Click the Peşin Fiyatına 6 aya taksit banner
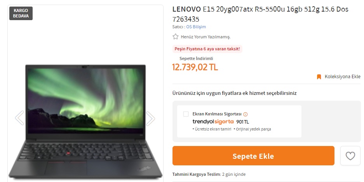The height and width of the screenshot is (182, 364). coord(207,49)
